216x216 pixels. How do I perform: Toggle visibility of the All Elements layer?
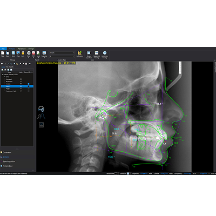coord(21,82)
